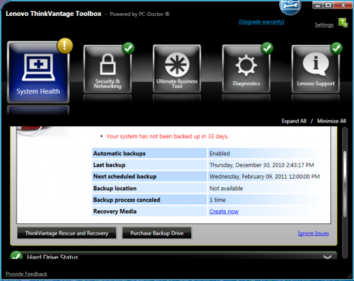
Task: Open the Lenovo Support section
Action: point(316,69)
